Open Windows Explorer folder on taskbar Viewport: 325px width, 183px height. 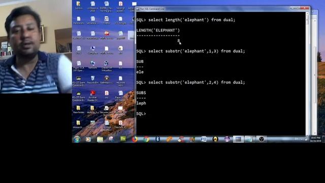click(100, 139)
